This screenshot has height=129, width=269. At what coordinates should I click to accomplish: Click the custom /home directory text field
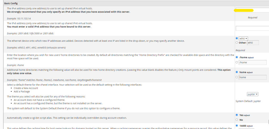click(x=253, y=62)
